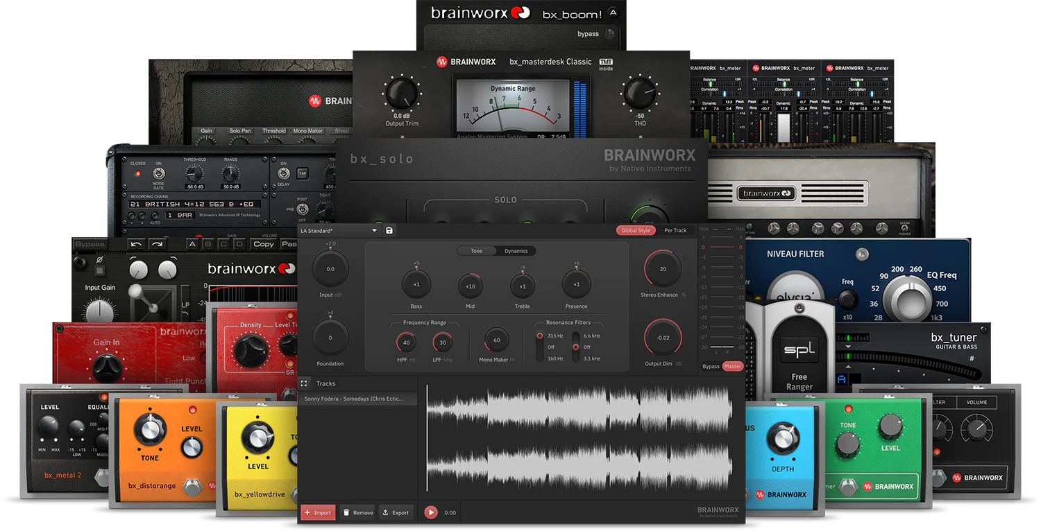Click the Export button
Screen dimensions: 1041x531
point(396,512)
